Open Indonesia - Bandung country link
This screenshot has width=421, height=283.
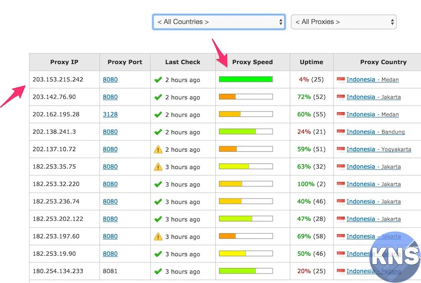tap(360, 132)
